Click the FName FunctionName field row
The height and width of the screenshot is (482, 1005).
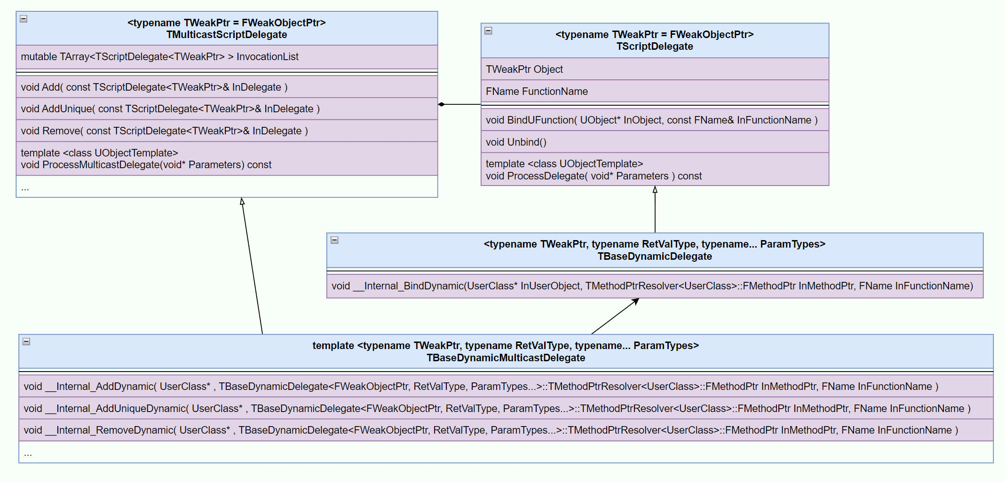point(654,92)
